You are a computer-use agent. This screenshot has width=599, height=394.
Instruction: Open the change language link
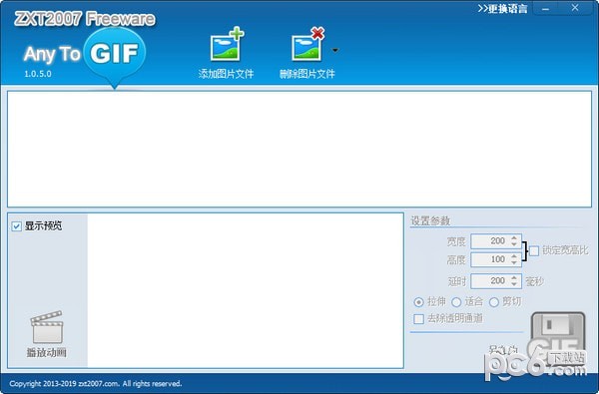click(502, 8)
